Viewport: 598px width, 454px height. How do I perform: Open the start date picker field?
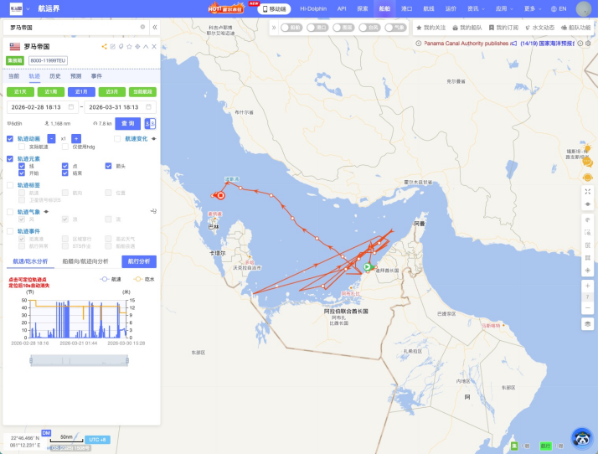point(42,107)
